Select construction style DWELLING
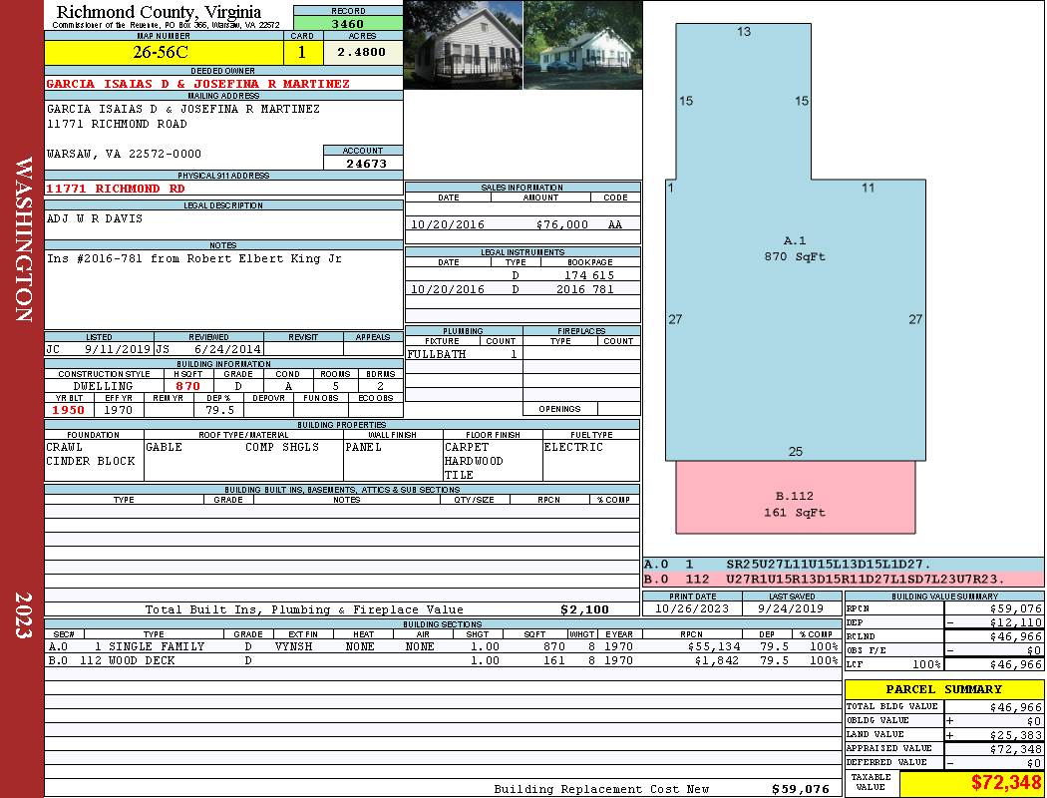The height and width of the screenshot is (798, 1047). click(x=104, y=386)
